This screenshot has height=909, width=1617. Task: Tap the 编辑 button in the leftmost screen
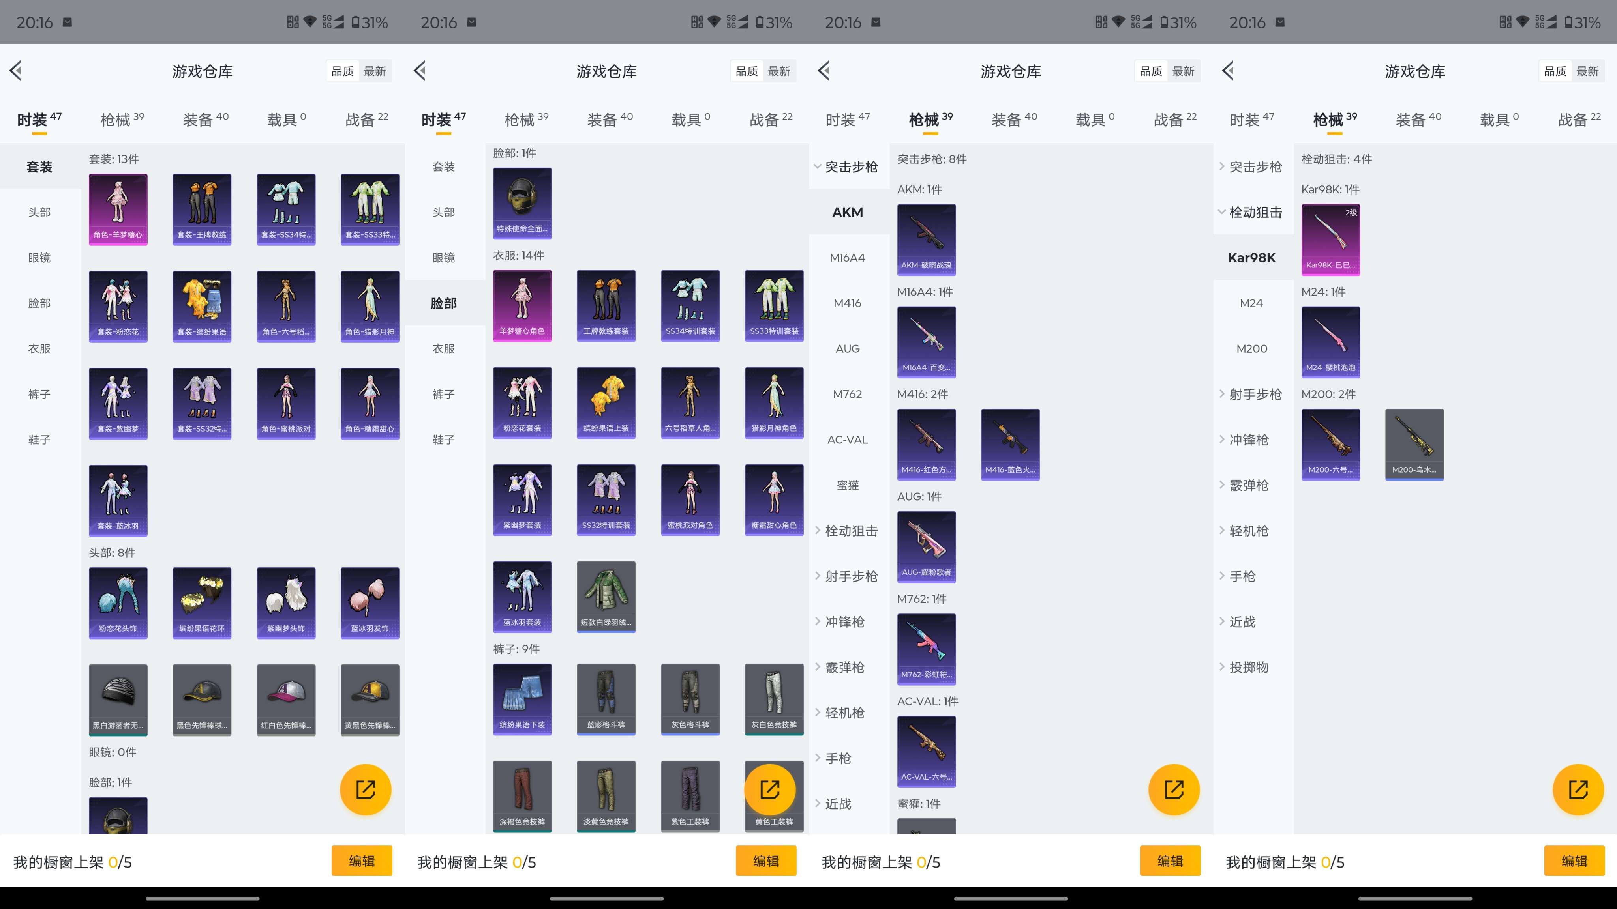pyautogui.click(x=362, y=861)
